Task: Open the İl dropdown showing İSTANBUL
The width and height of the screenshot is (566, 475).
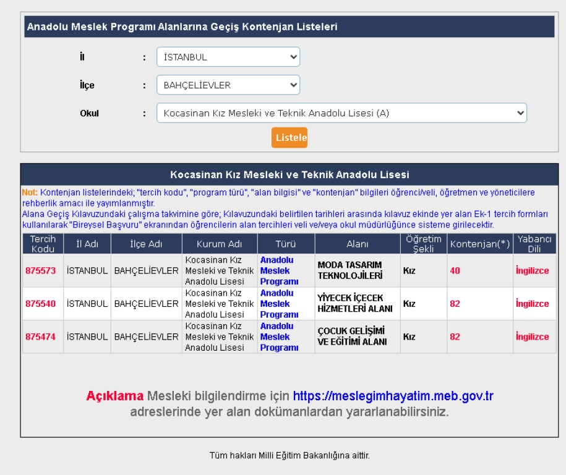Action: tap(228, 57)
